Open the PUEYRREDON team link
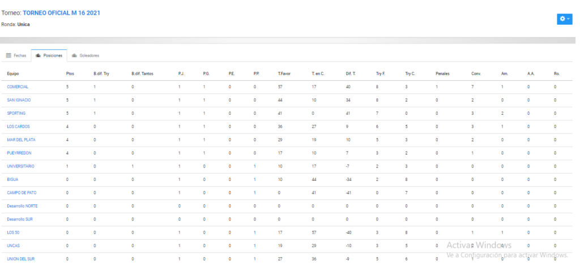Image resolution: width=580 pixels, height=267 pixels. (x=19, y=153)
